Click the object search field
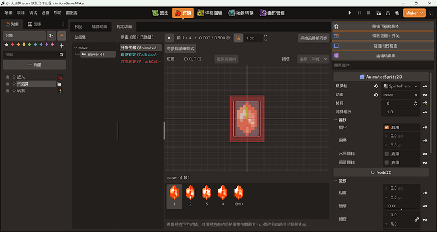The image size is (437, 232). click(30, 55)
